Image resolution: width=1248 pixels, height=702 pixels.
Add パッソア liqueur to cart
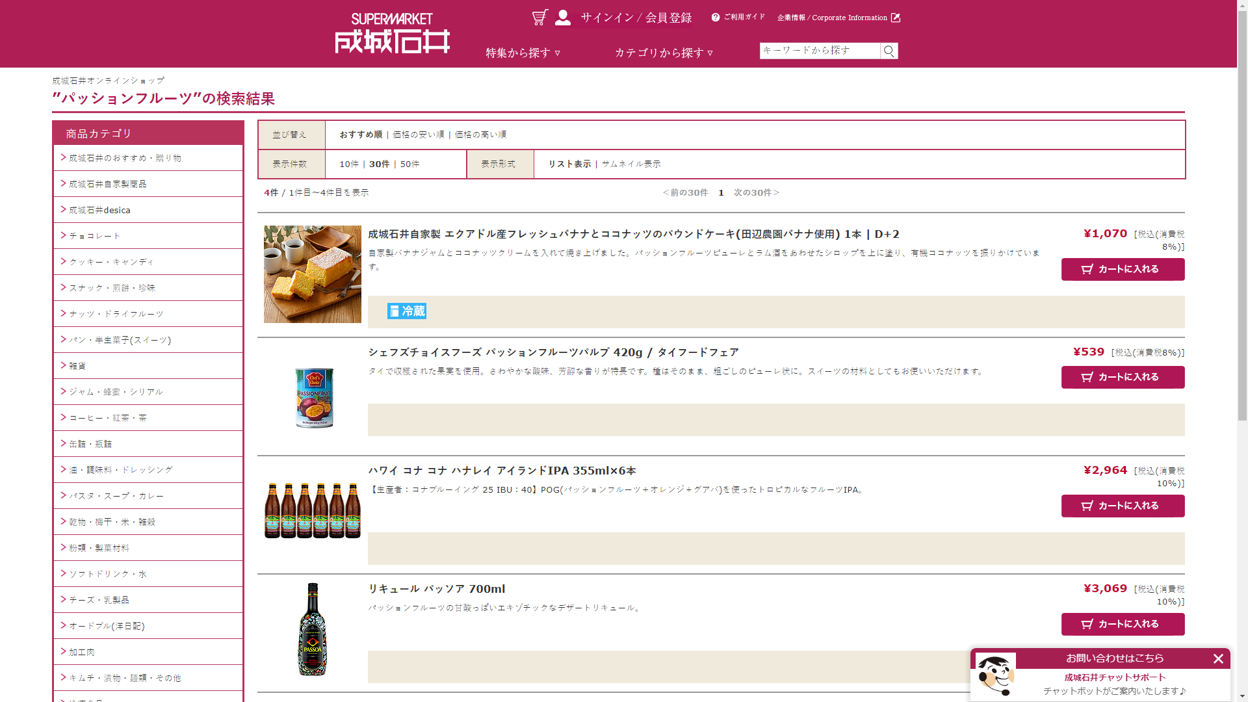coord(1123,624)
